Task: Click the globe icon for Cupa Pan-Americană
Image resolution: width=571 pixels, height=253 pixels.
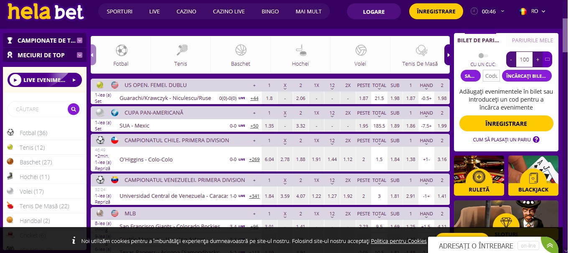Action: coord(115,112)
